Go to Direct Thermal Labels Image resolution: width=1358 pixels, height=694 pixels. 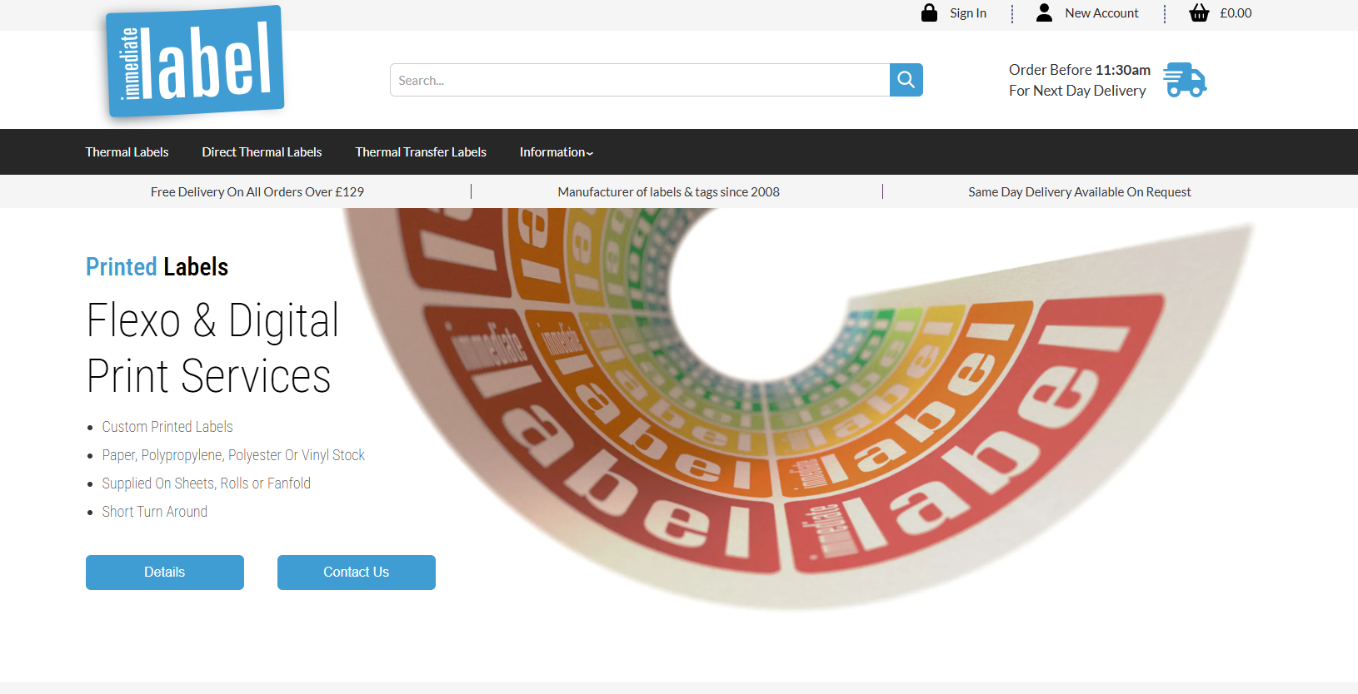point(262,152)
